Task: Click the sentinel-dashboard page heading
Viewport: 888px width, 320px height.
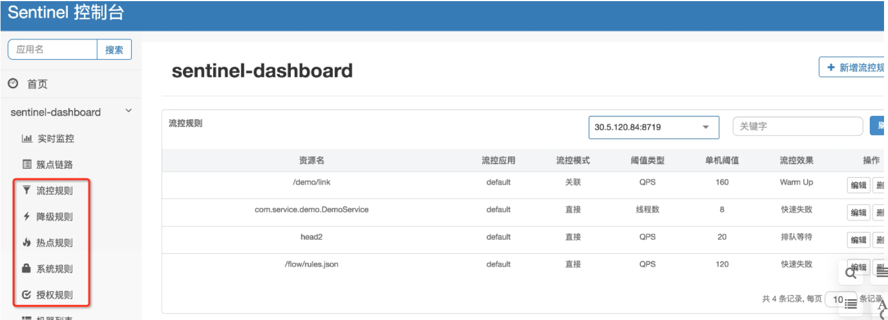Action: (x=262, y=71)
